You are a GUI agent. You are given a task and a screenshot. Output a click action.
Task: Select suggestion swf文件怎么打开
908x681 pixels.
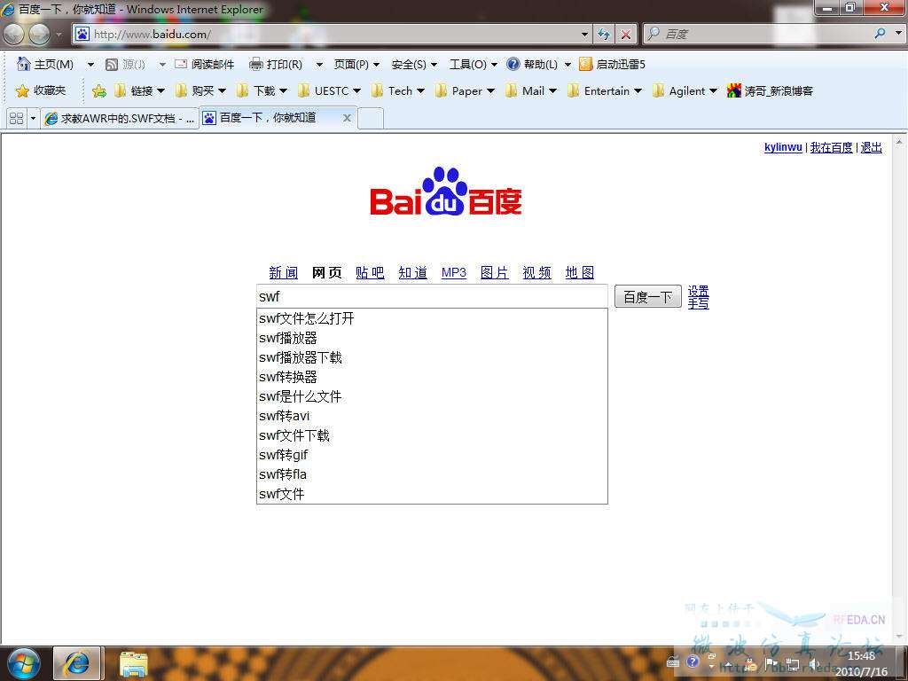(432, 318)
